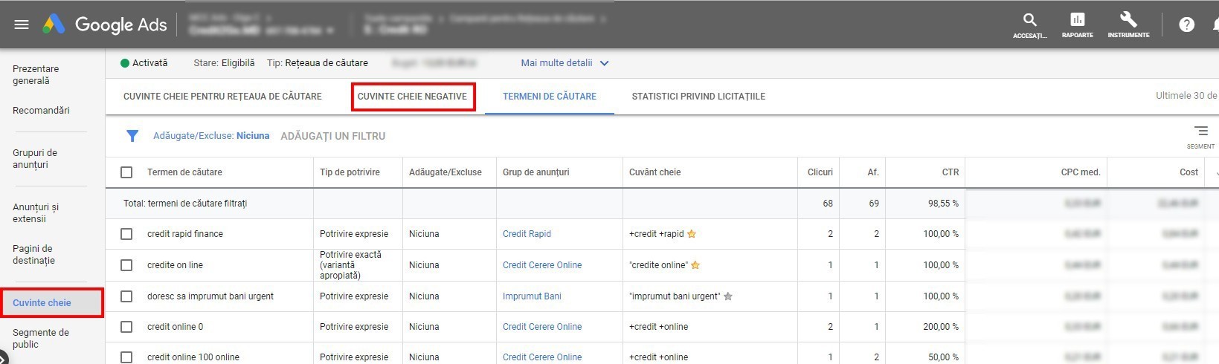The height and width of the screenshot is (364, 1219).
Task: Check the 'doresc sa imprumut bani urgent' row
Action: pos(126,296)
